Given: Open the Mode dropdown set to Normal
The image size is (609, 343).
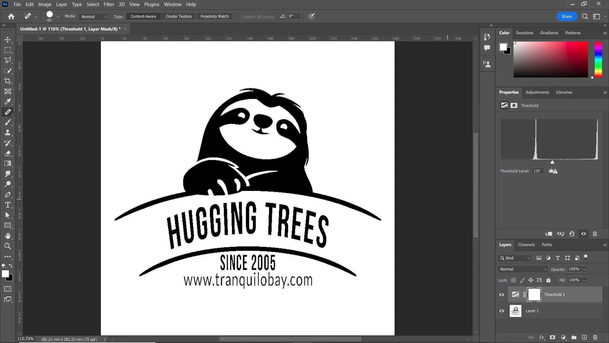Looking at the screenshot, I should point(94,17).
